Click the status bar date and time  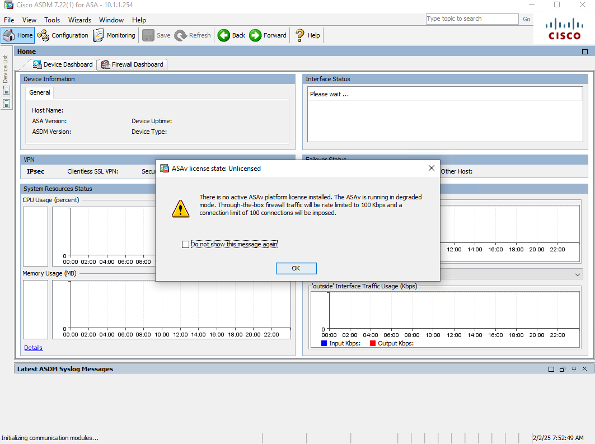558,438
